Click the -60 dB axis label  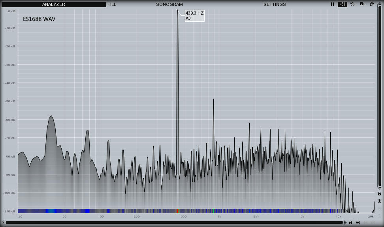[x=10, y=120]
